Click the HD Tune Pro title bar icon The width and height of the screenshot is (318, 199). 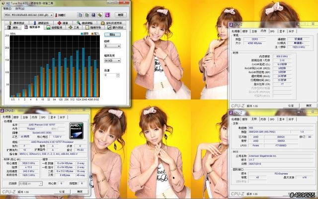click(3, 3)
